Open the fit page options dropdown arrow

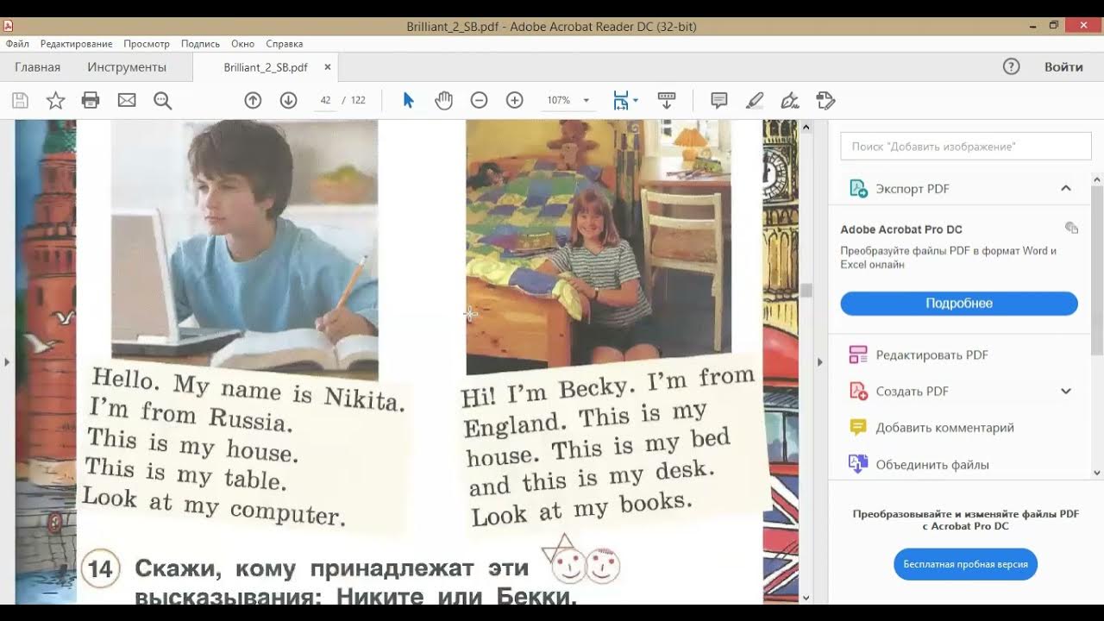pos(636,101)
